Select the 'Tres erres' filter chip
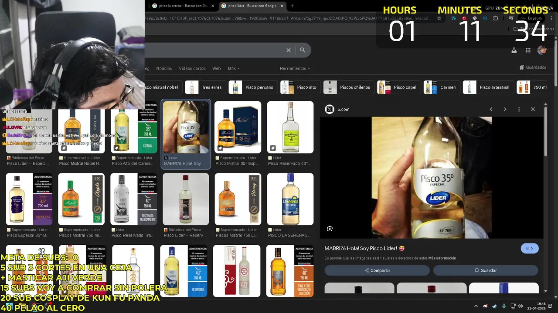Viewport: 558px width, 313px height. tap(205, 87)
